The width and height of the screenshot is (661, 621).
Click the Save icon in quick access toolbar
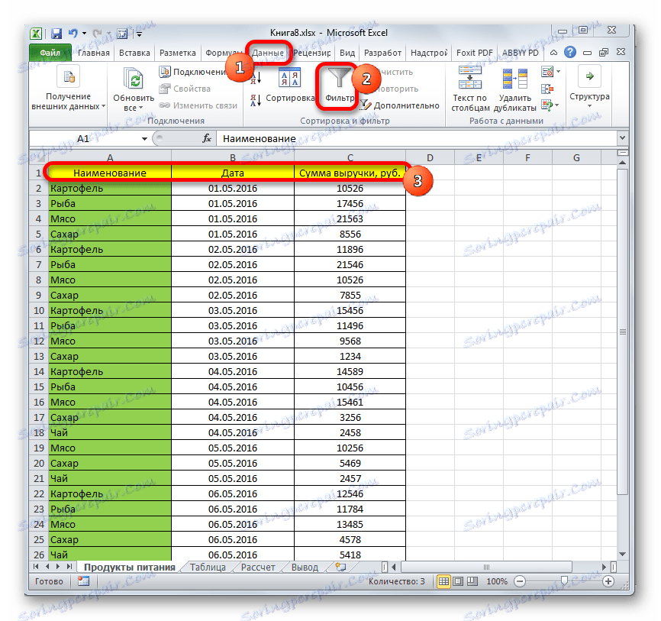click(x=56, y=32)
